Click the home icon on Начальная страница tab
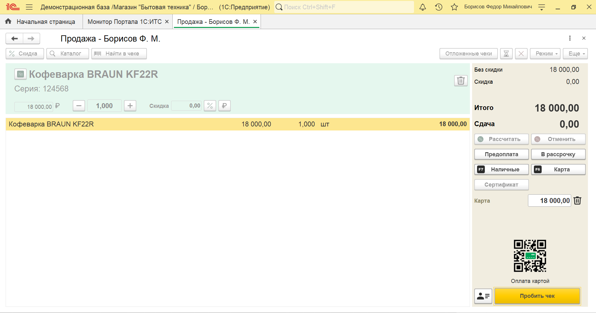The height and width of the screenshot is (313, 596). point(8,21)
